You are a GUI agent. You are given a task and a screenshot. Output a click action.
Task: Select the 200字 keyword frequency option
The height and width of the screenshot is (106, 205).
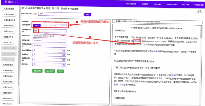54,26
